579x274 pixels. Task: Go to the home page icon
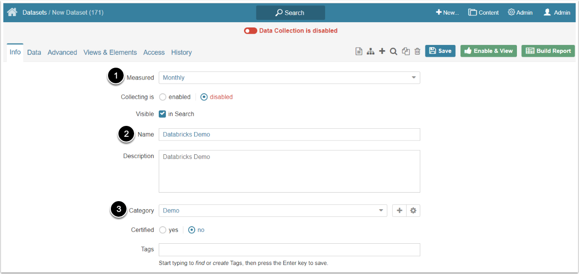pyautogui.click(x=12, y=12)
